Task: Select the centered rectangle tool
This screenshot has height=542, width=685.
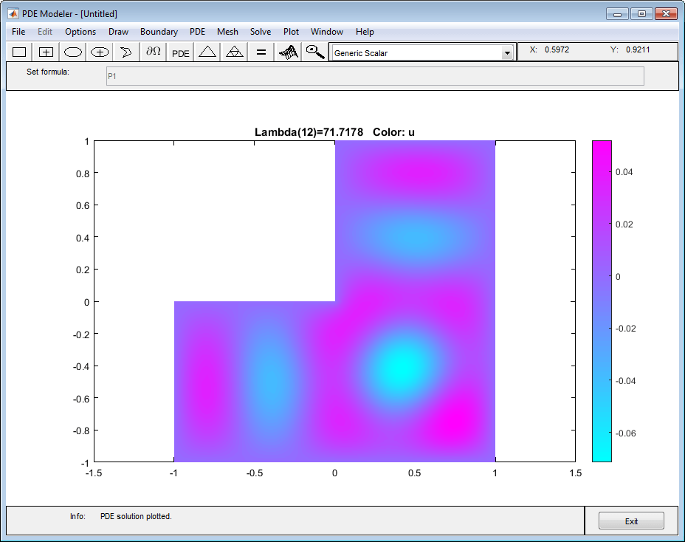Action: click(x=46, y=52)
